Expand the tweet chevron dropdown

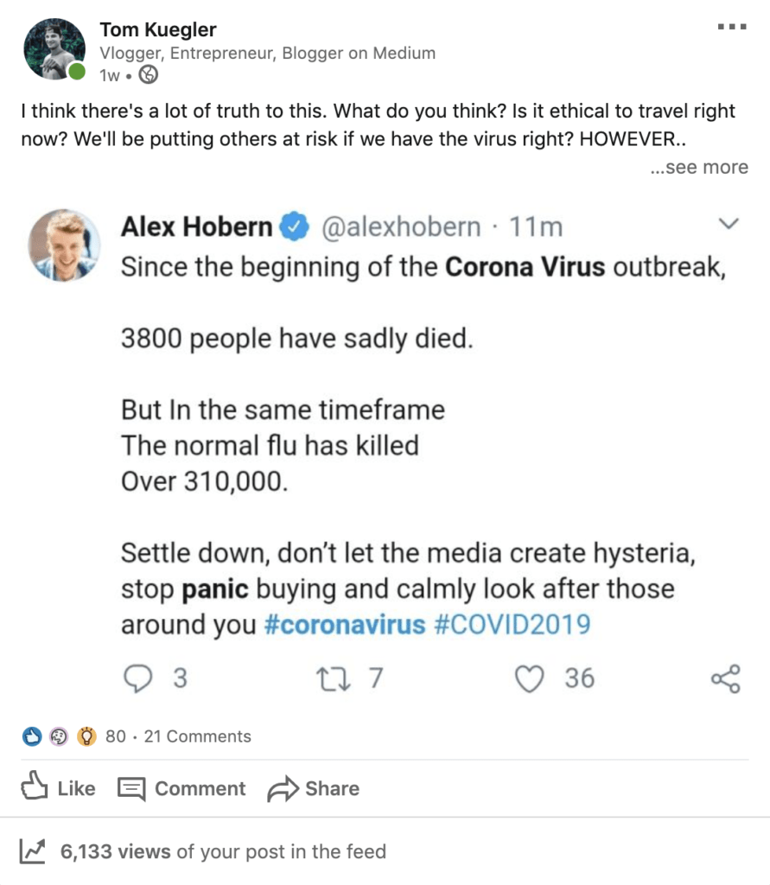(x=729, y=224)
